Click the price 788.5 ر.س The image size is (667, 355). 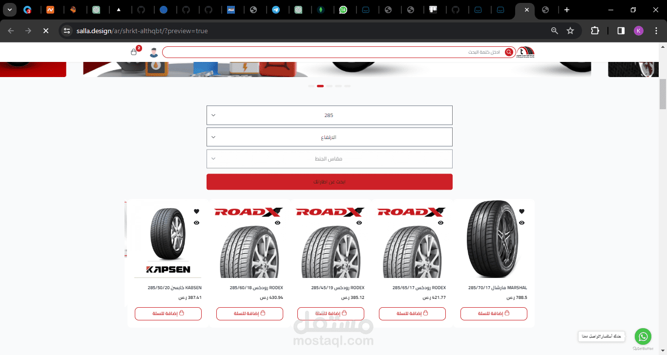[517, 297]
